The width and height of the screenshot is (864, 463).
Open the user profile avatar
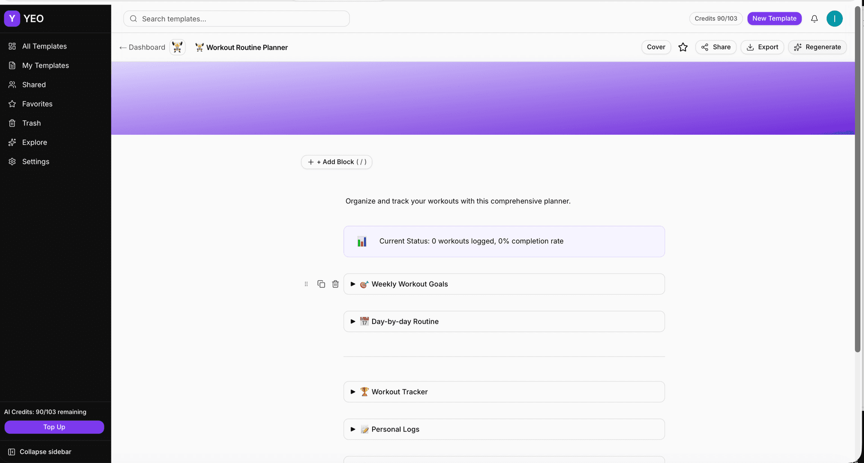pos(835,18)
